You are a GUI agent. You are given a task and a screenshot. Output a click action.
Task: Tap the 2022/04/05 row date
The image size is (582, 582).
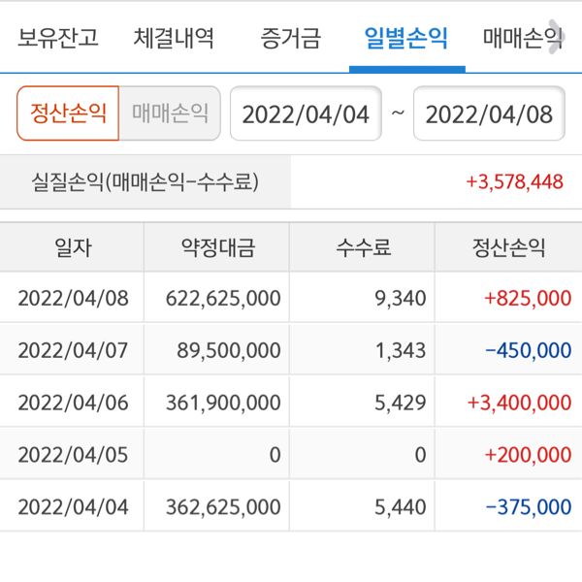[73, 454]
